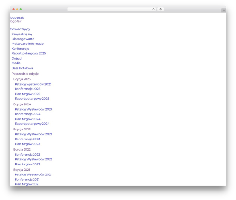This screenshot has width=236, height=200.
Task: Open the Media link
Action: 16,63
